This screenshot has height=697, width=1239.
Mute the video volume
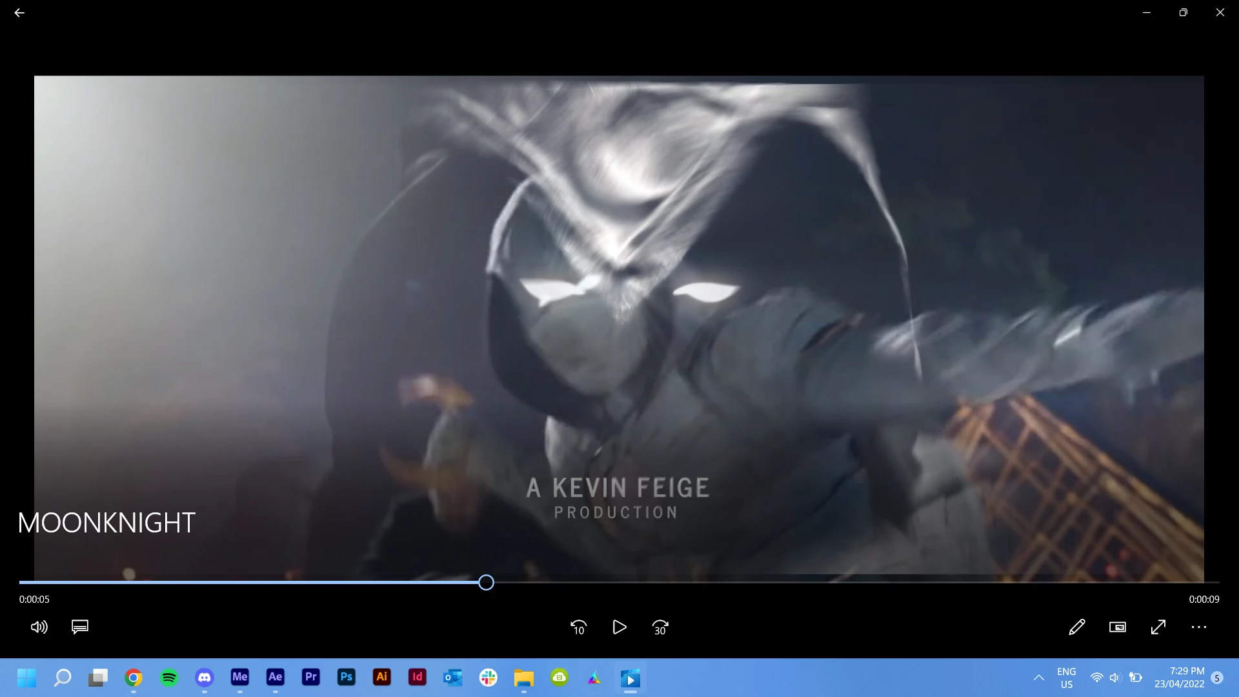(x=39, y=627)
